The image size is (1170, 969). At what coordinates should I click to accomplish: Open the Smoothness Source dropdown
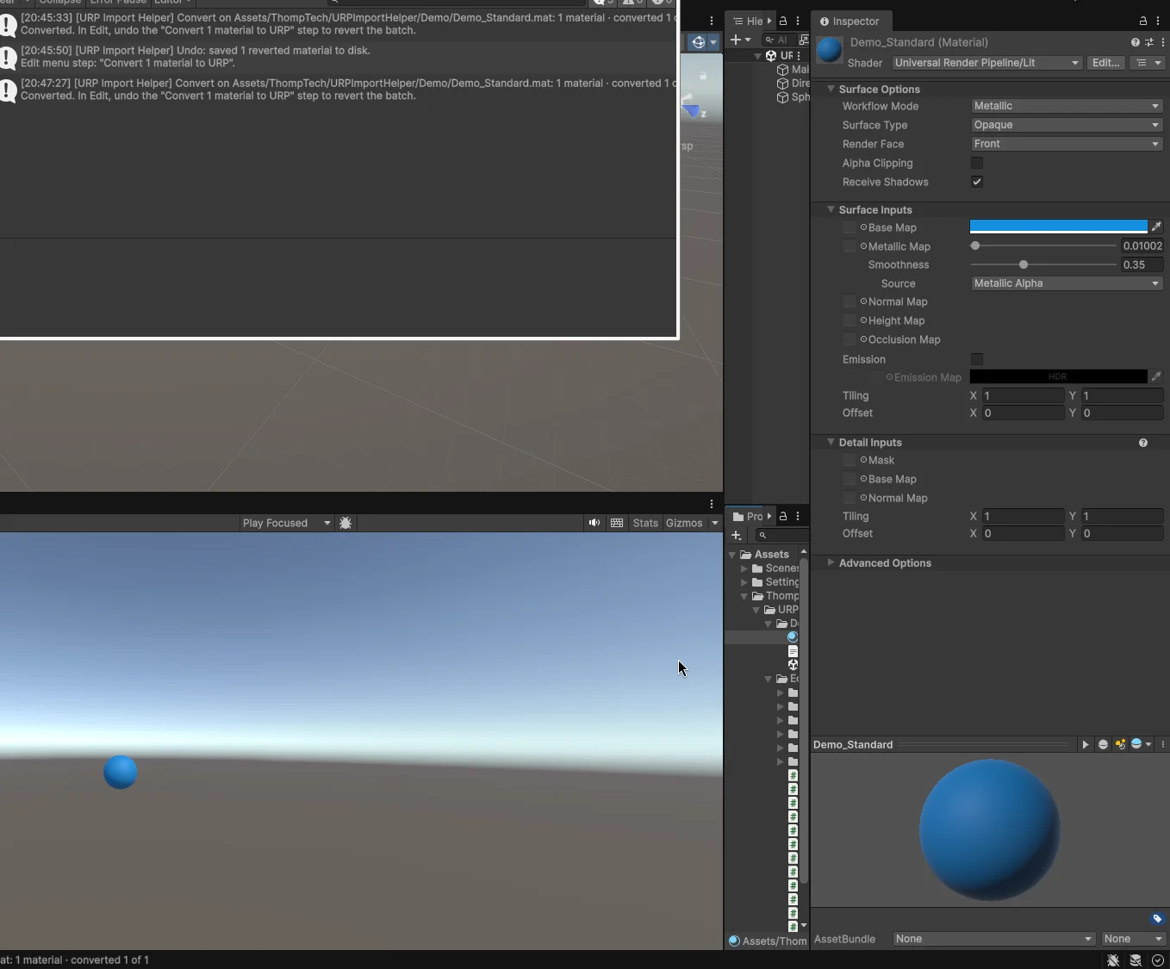pyautogui.click(x=1067, y=283)
